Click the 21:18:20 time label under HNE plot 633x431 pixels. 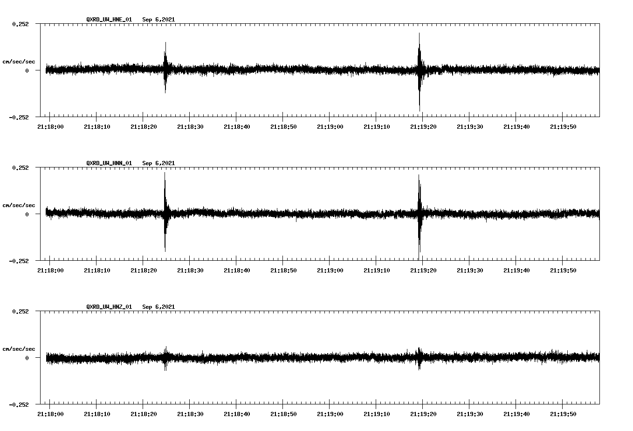[144, 127]
